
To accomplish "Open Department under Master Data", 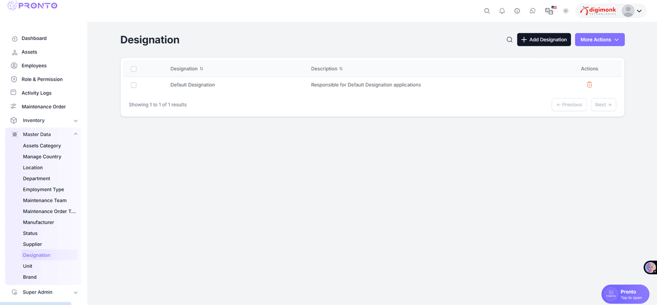I will tap(37, 179).
